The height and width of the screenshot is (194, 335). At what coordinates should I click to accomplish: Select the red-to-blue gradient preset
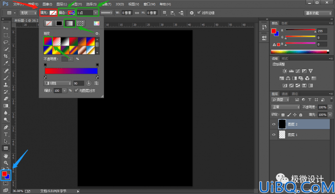[48, 41]
